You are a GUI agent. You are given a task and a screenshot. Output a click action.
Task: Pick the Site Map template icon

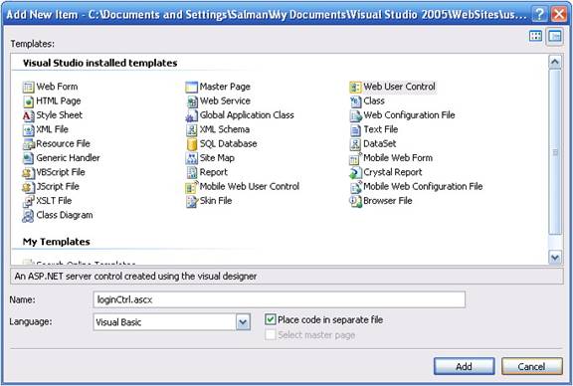pos(191,158)
